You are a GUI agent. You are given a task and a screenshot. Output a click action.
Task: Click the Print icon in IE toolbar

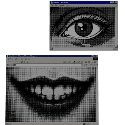point(86,62)
